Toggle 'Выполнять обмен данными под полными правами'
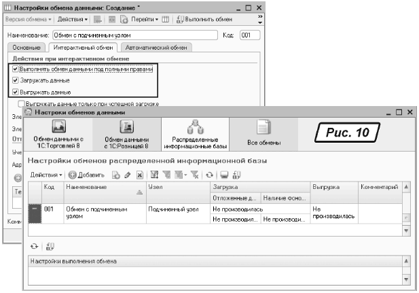 [16, 69]
